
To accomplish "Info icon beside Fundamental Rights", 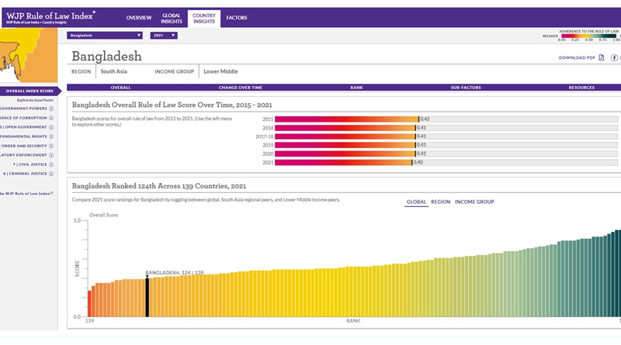I will [51, 136].
